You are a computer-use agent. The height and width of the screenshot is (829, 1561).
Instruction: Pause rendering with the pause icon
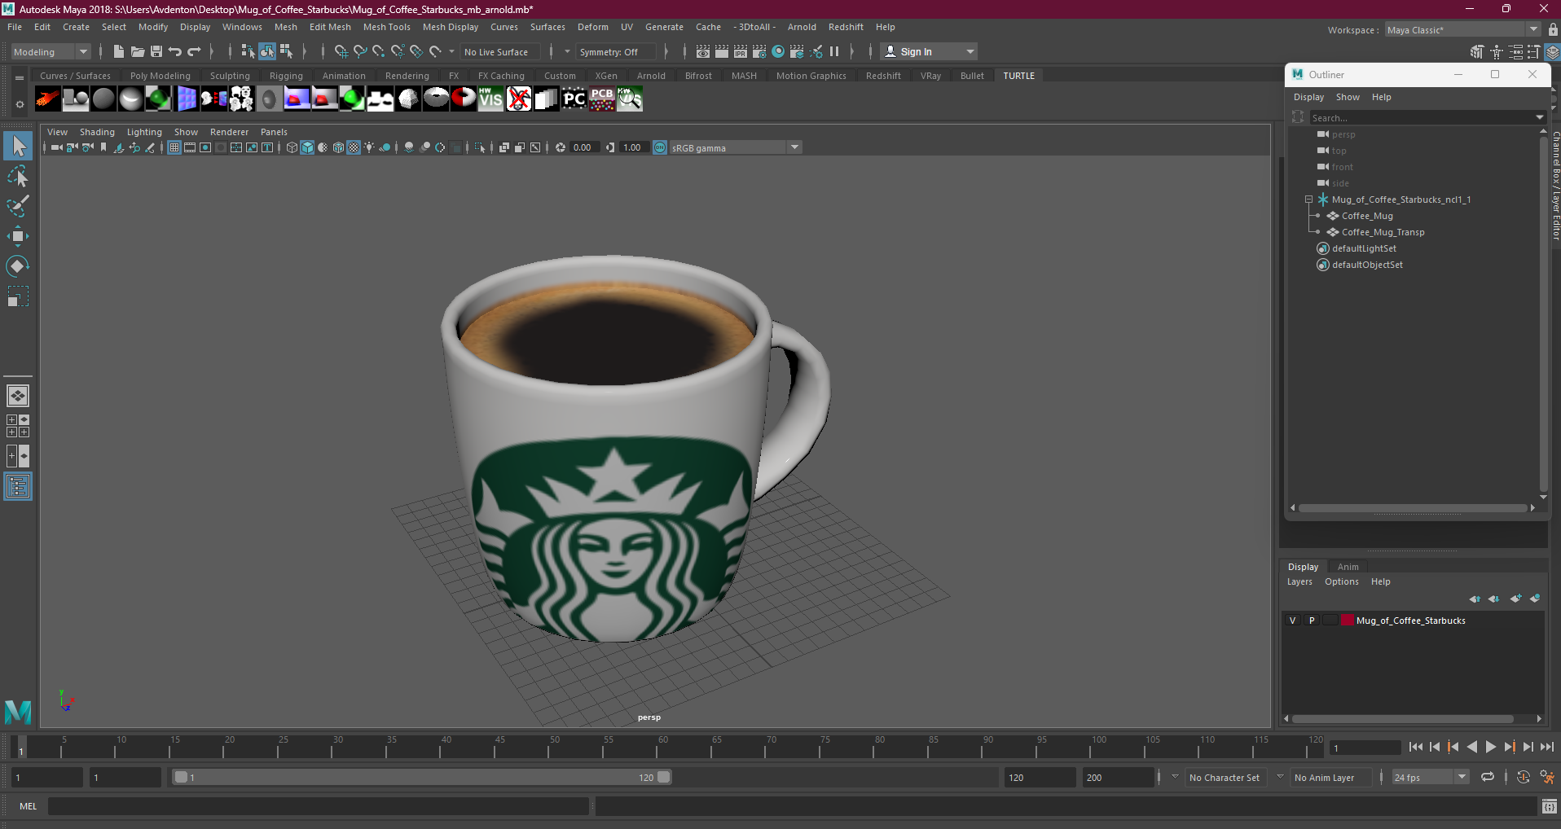(834, 51)
